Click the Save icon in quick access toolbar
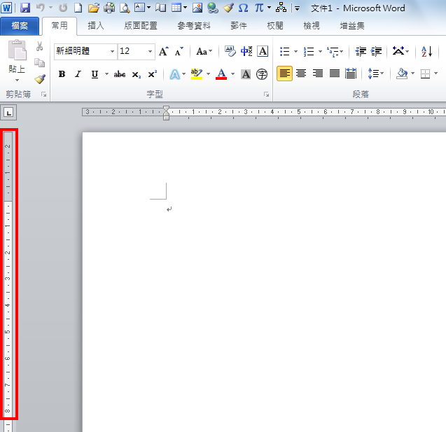Screen dimensions: 446x432 tap(25, 8)
